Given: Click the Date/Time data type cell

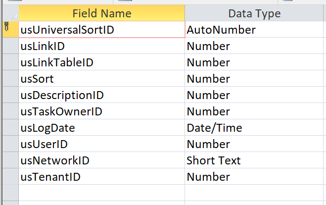Looking at the screenshot, I should (x=254, y=127).
